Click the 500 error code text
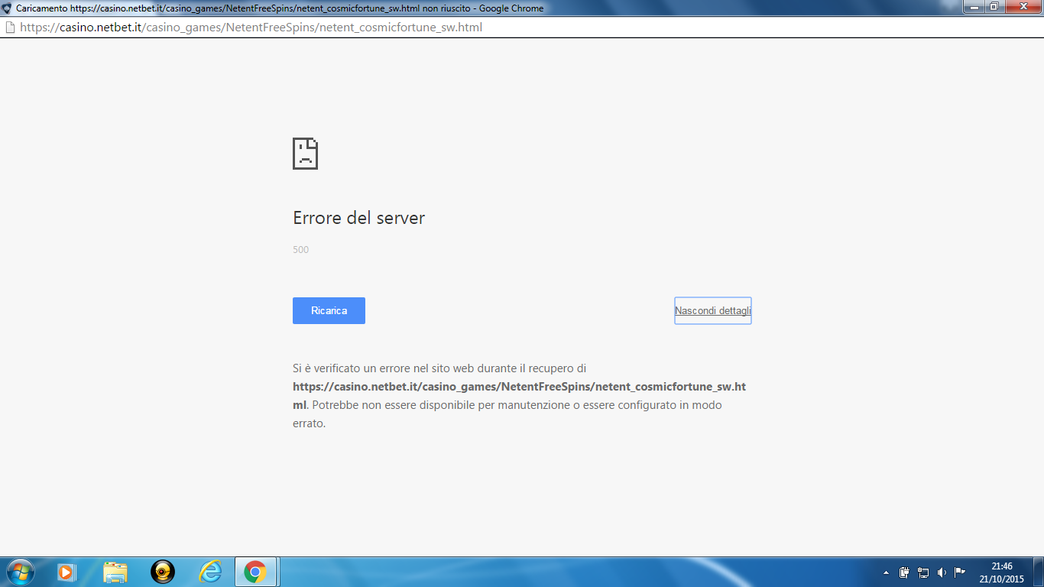 [300, 250]
